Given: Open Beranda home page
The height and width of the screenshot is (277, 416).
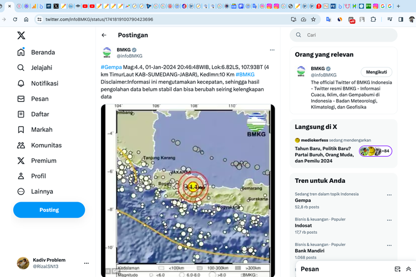Looking at the screenshot, I should 36,52.
